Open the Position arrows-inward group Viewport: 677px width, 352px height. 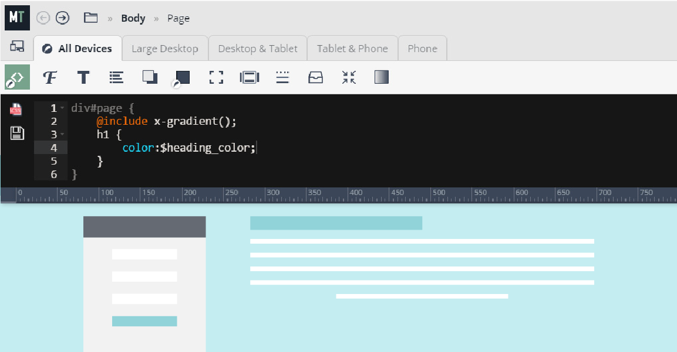(x=349, y=77)
